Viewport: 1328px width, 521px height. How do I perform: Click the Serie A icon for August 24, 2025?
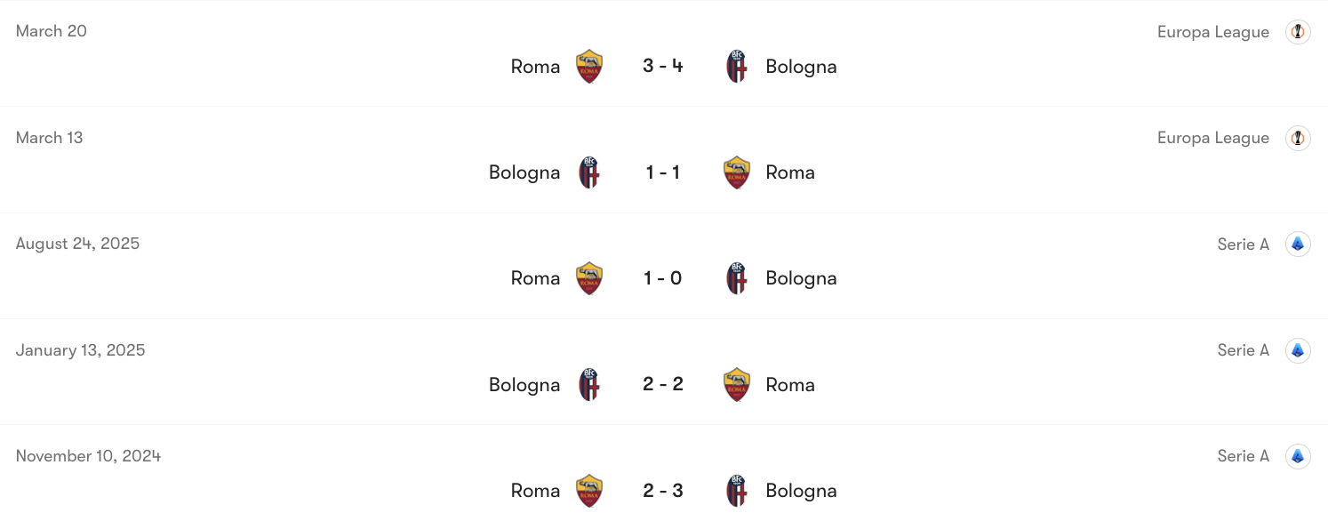click(x=1298, y=244)
